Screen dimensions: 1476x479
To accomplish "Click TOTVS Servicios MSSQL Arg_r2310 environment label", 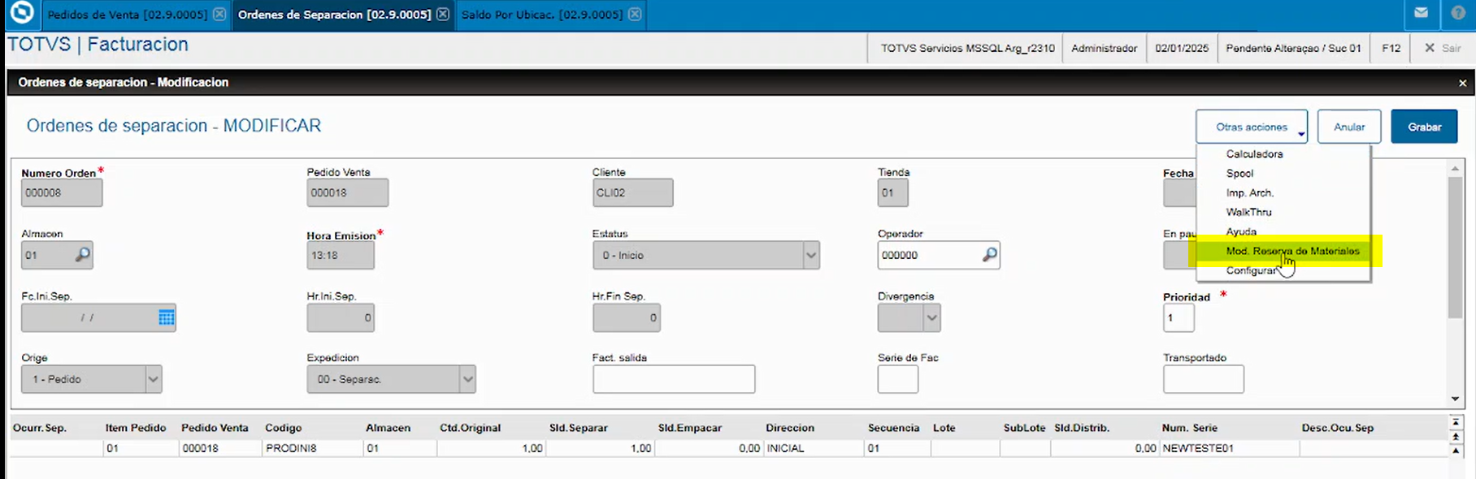I will [x=967, y=48].
